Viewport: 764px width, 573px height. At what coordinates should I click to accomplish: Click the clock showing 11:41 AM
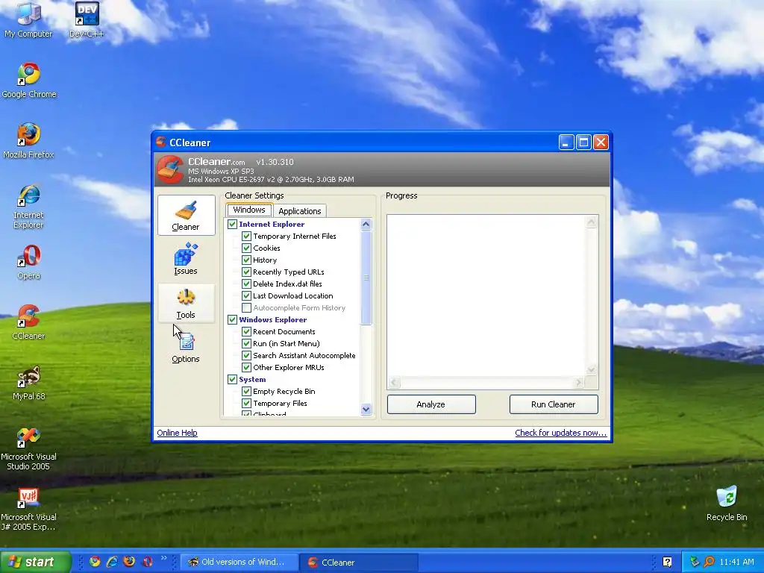[x=736, y=563]
